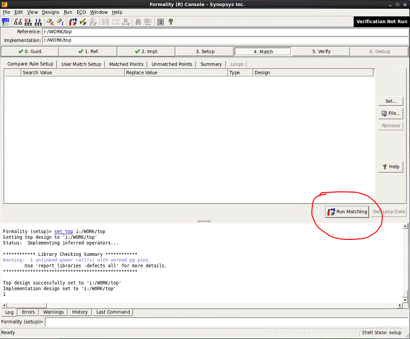Switch to Compare Rule Setup tab
Screen dimensions: 410x339
30,64
